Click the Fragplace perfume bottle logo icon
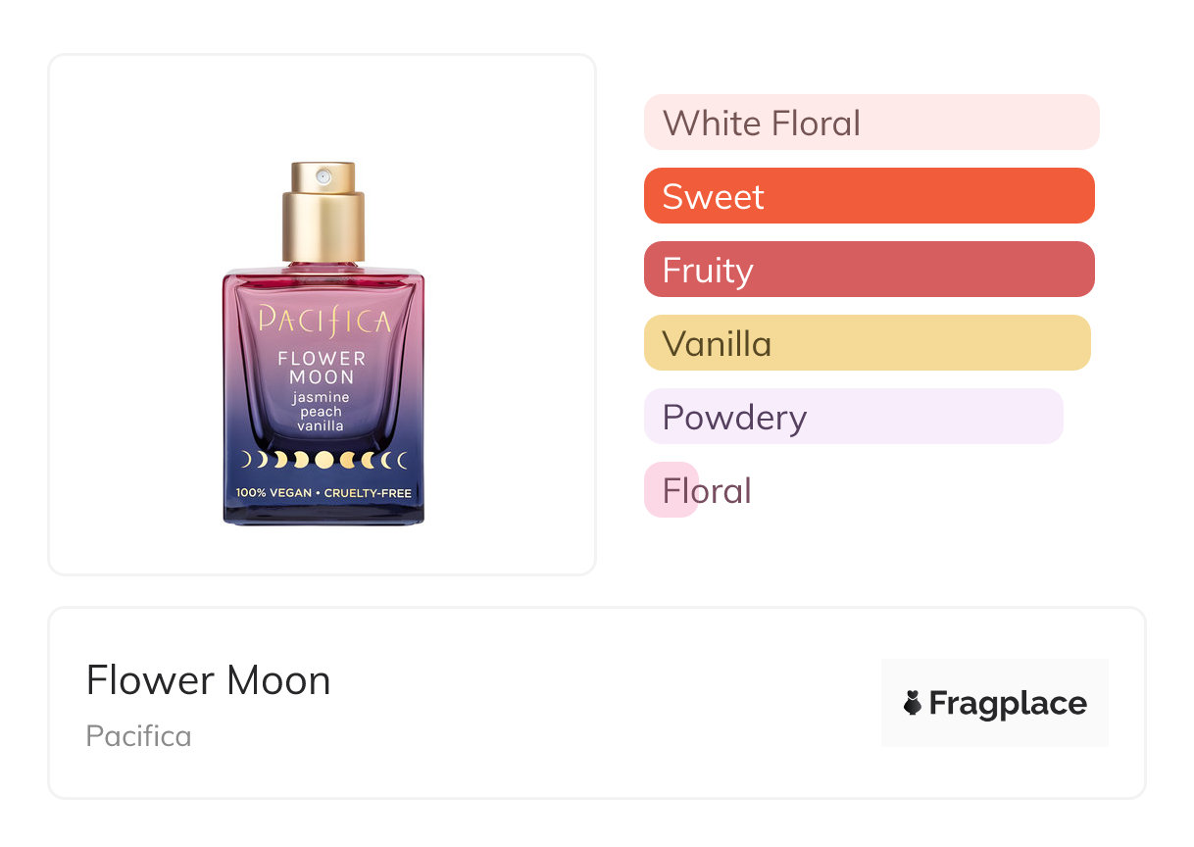1194x847 pixels. (913, 703)
